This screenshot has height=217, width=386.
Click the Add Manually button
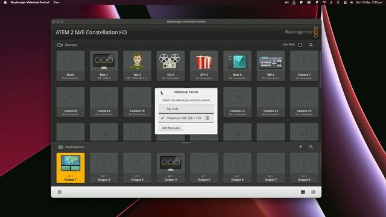pyautogui.click(x=171, y=128)
